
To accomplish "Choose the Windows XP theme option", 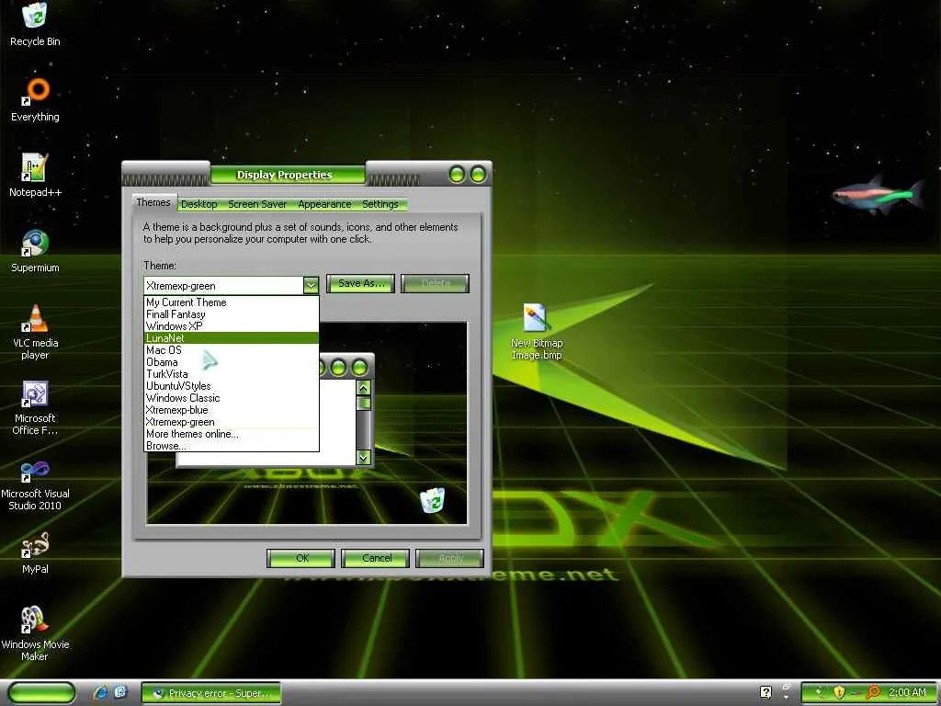I will pyautogui.click(x=231, y=326).
